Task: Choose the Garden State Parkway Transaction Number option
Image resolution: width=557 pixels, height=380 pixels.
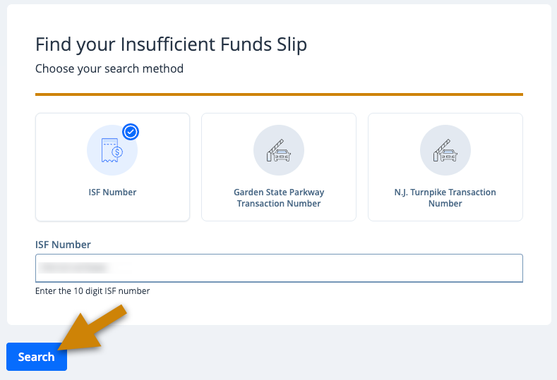Action: 279,167
